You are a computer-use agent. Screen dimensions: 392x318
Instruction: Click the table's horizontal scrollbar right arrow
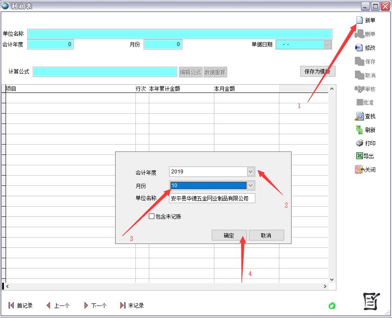point(325,286)
